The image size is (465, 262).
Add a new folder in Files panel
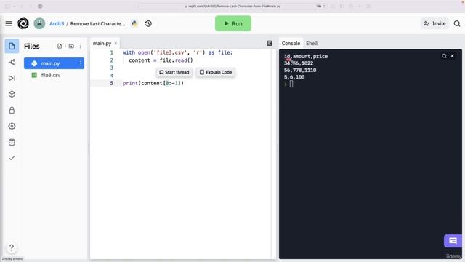pyautogui.click(x=71, y=46)
